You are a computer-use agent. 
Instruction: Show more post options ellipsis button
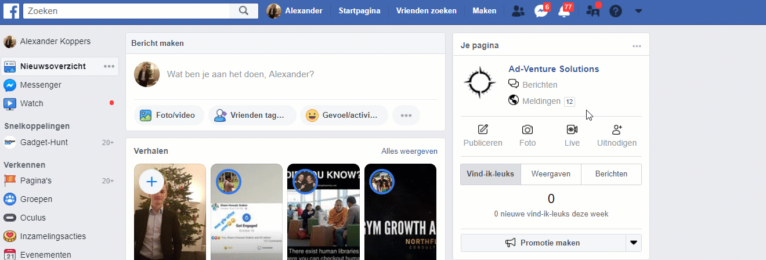(x=406, y=115)
